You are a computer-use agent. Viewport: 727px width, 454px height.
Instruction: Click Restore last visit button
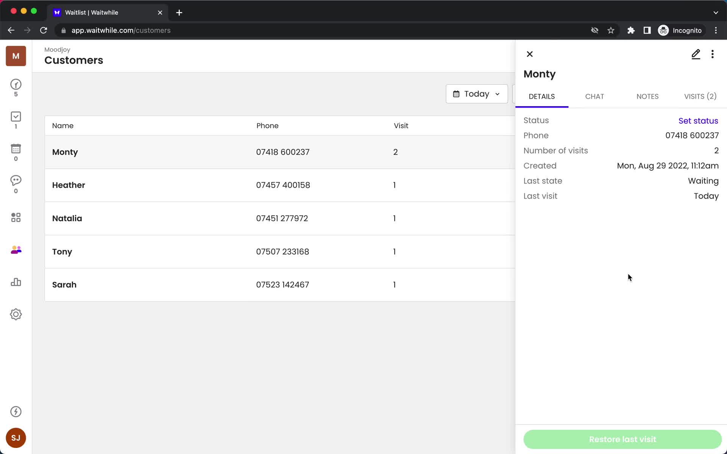click(622, 439)
